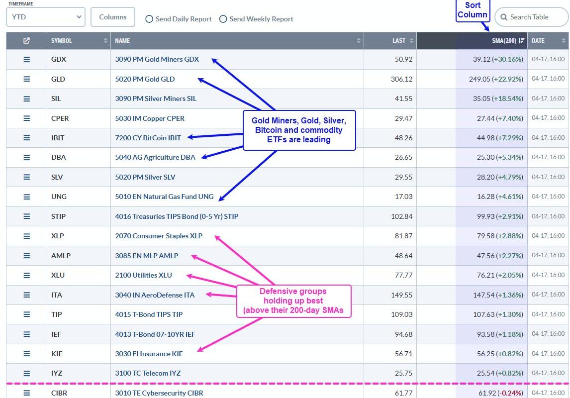Select the Send Daily Report radio button
This screenshot has height=398, width=570.
click(x=149, y=19)
